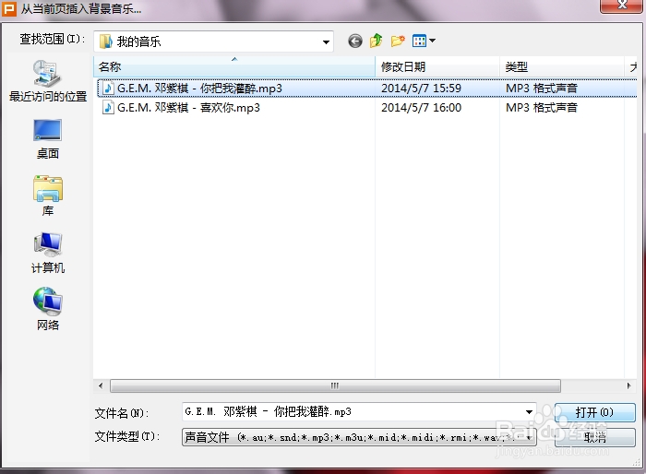Image resolution: width=646 pixels, height=474 pixels.
Task: Create a new folder
Action: pyautogui.click(x=398, y=41)
